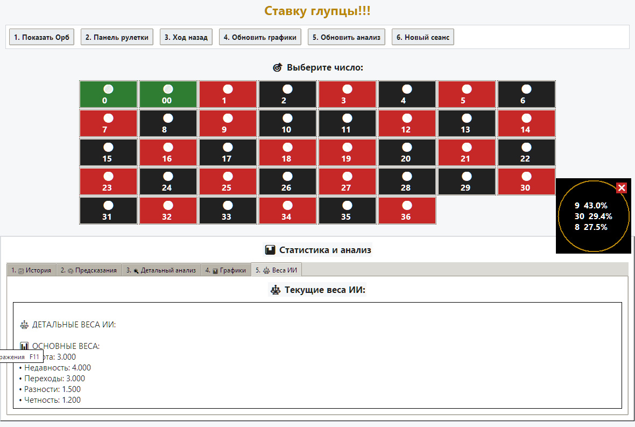Pick red number 1
The width and height of the screenshot is (635, 427).
228,94
